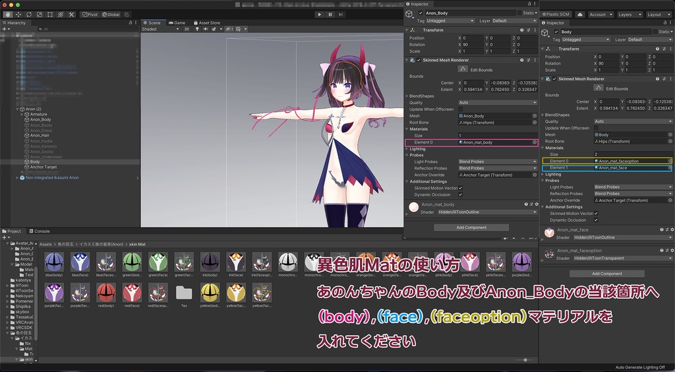Toggle 2D scene view mode
Viewport: 675px width, 372px height.
(187, 29)
